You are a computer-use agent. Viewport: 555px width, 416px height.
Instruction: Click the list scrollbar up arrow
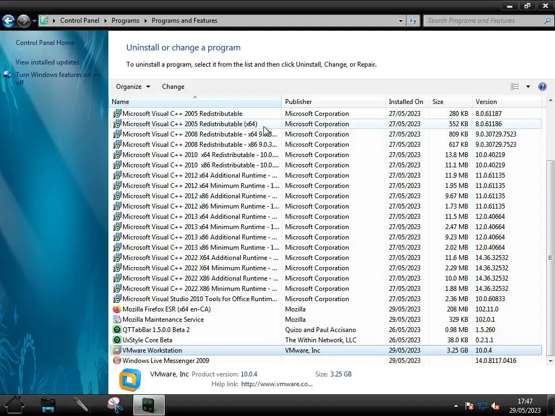point(551,101)
